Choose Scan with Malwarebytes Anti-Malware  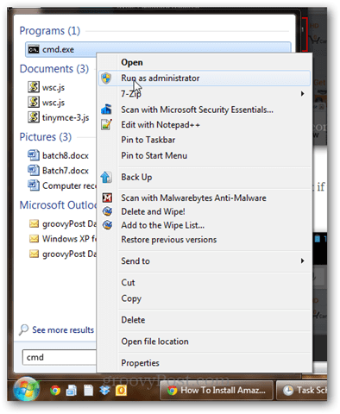[205, 198]
